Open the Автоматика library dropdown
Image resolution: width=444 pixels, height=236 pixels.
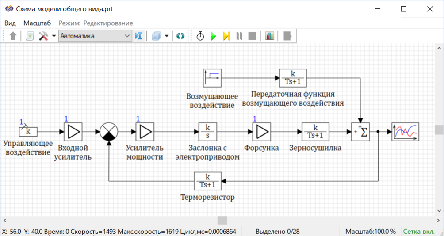tap(95, 36)
